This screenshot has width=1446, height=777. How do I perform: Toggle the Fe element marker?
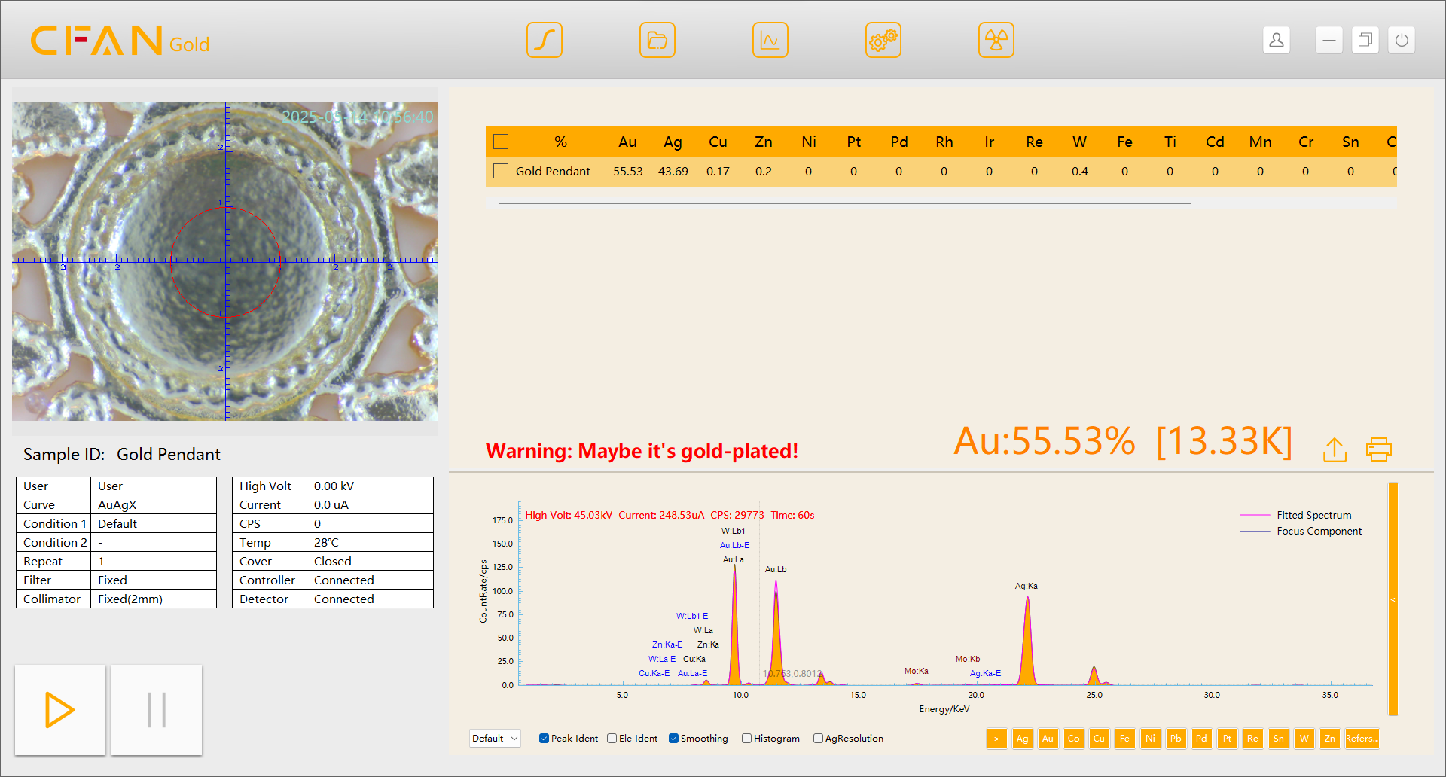point(1124,739)
